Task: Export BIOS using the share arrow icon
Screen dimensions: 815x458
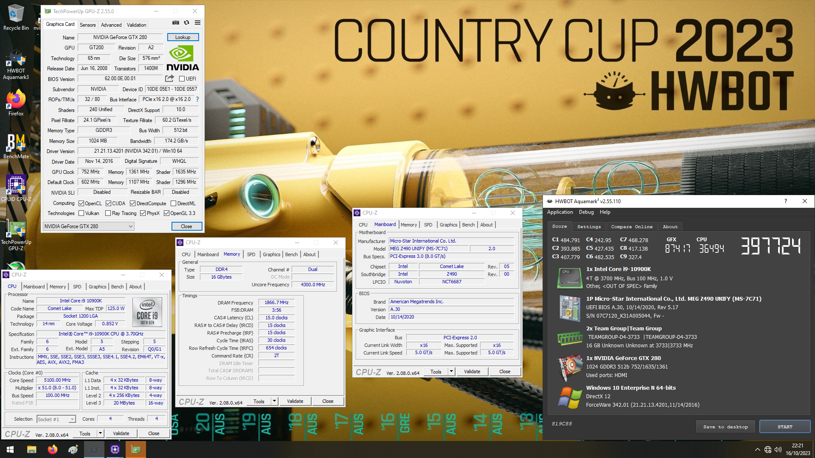Action: click(169, 78)
